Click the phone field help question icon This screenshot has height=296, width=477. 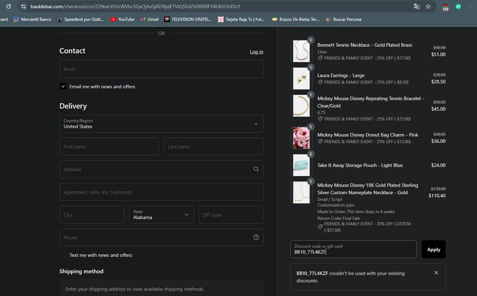point(256,237)
